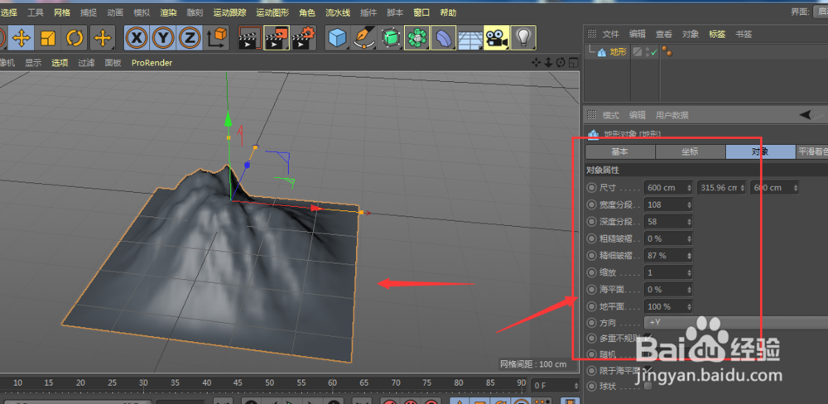Image resolution: width=828 pixels, height=404 pixels.
Task: Click Render to Picture Viewer icon
Action: [x=277, y=38]
